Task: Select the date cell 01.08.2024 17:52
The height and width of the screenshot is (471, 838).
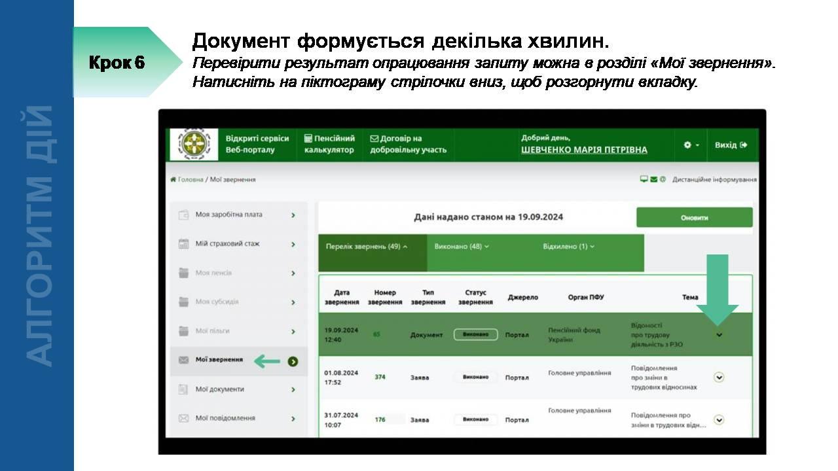Action: click(x=341, y=377)
